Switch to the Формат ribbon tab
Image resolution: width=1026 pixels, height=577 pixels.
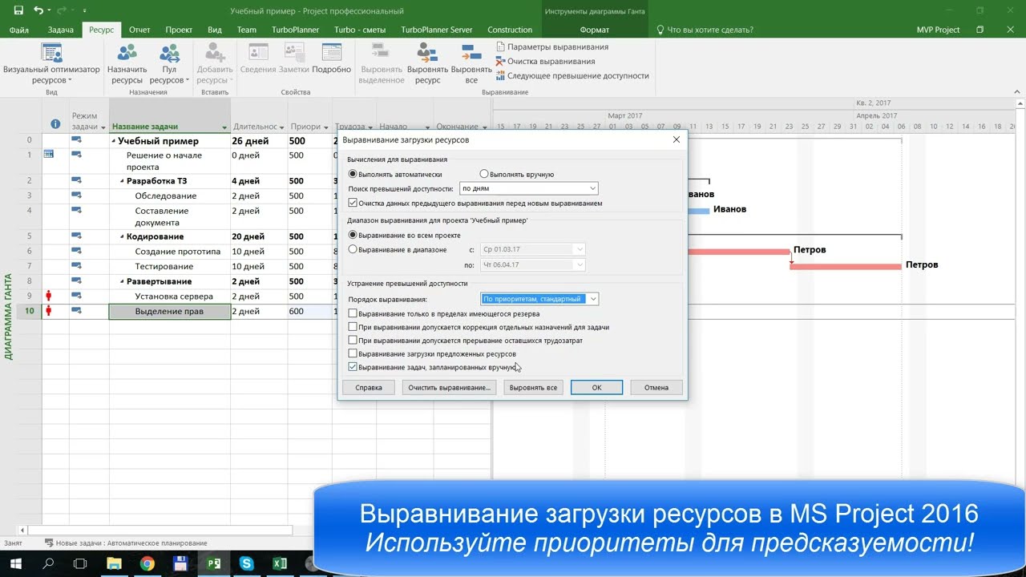pyautogui.click(x=594, y=30)
